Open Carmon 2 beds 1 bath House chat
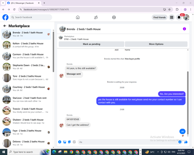This screenshot has width=194, height=155. [x=26, y=56]
